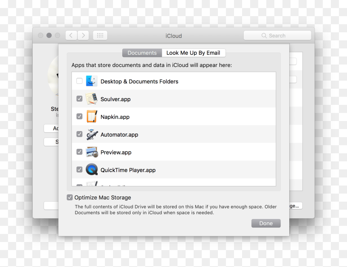Select the Soulver.app row label

point(115,99)
